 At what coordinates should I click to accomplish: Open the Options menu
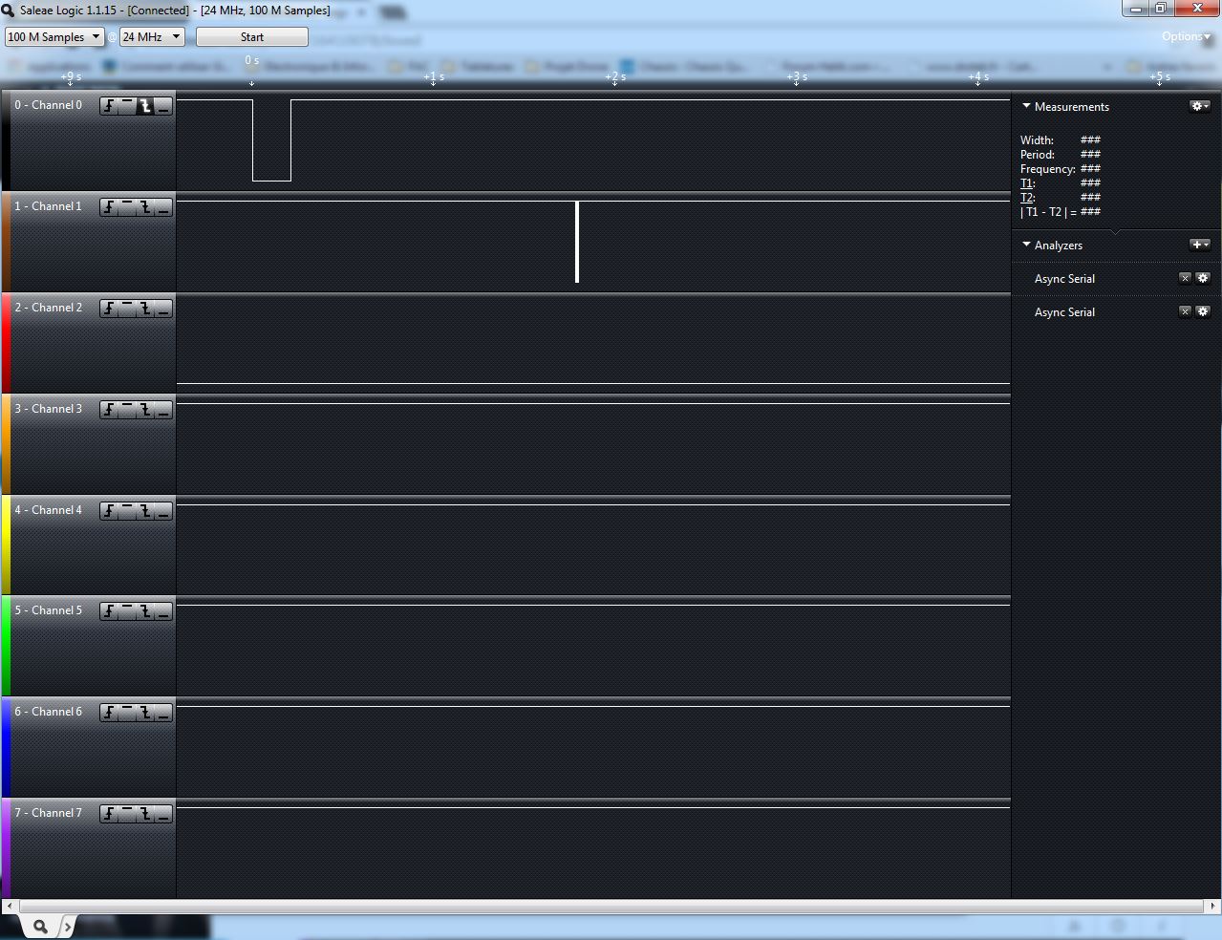(1185, 37)
